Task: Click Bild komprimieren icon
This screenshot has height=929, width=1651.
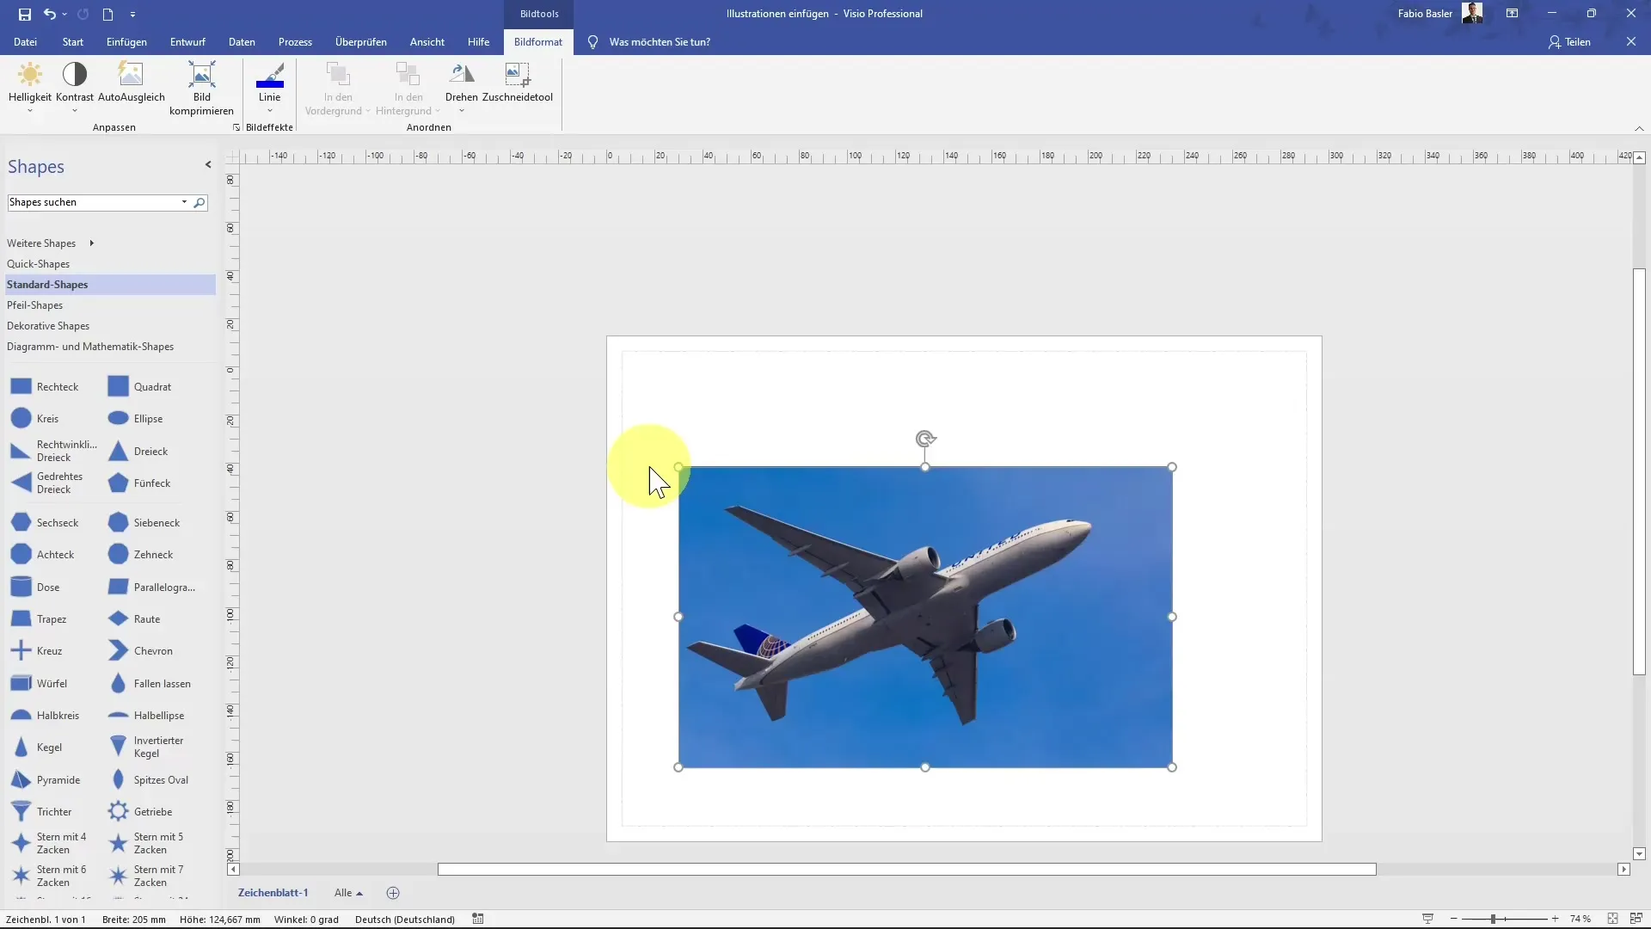Action: [x=201, y=74]
